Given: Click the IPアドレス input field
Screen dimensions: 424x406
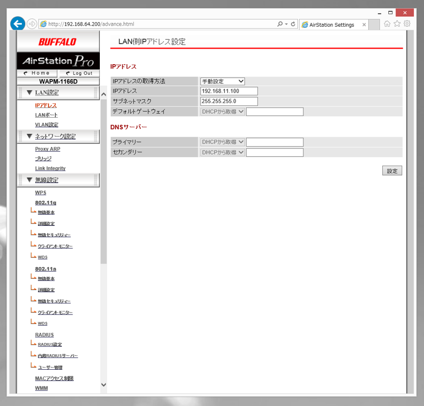Looking at the screenshot, I should click(229, 91).
